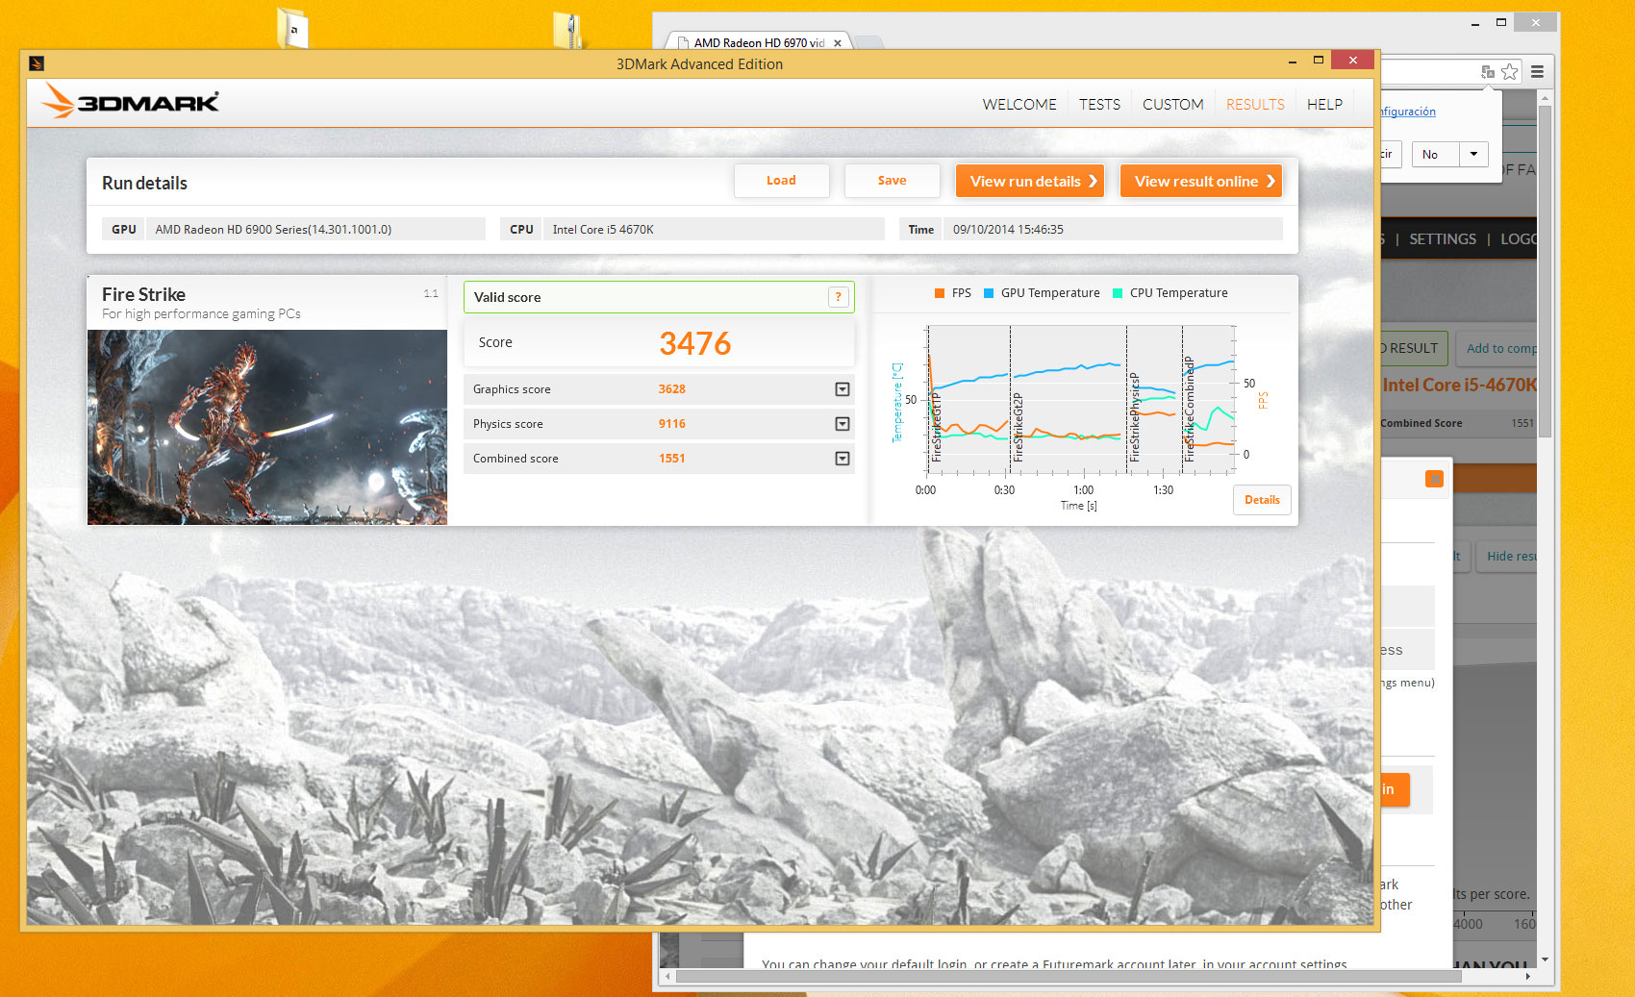Expand the Graphics score details
Screen dimensions: 1635x997
(842, 389)
